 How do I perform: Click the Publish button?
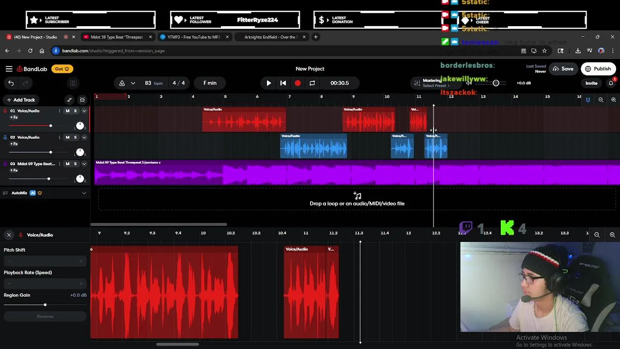(598, 69)
